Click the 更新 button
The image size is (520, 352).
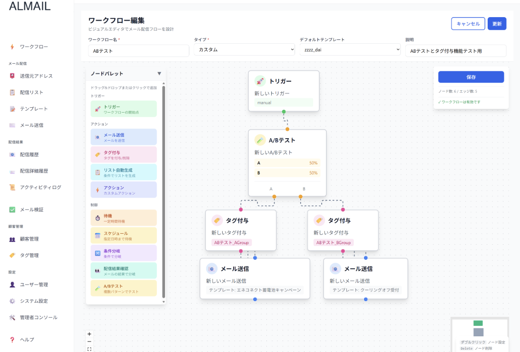click(497, 24)
